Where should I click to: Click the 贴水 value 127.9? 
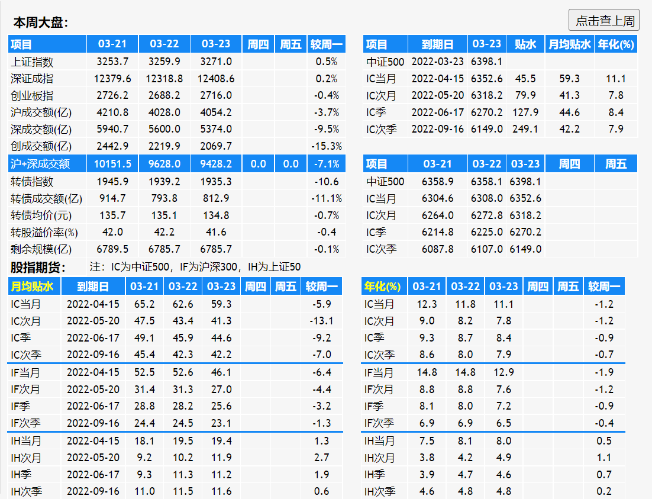pos(525,112)
